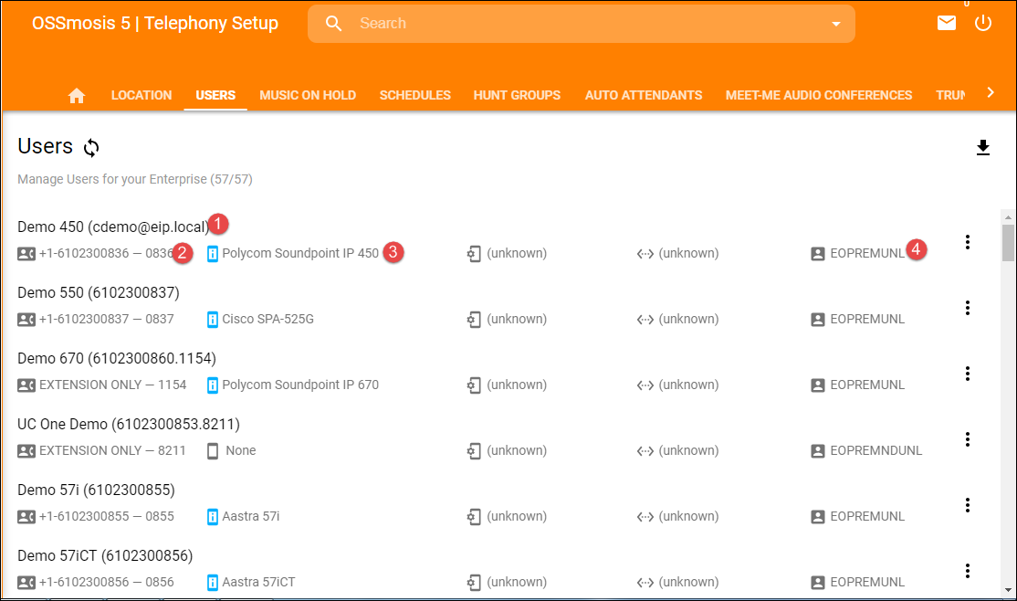
Task: Click the search magnifier icon
Action: pyautogui.click(x=334, y=24)
